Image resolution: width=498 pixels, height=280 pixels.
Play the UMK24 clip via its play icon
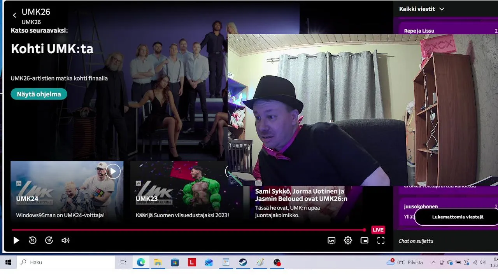[x=113, y=171]
